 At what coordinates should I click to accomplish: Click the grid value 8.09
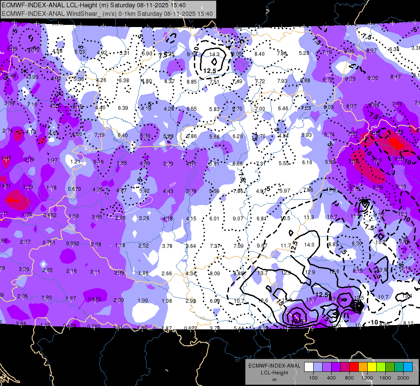[x=215, y=274]
